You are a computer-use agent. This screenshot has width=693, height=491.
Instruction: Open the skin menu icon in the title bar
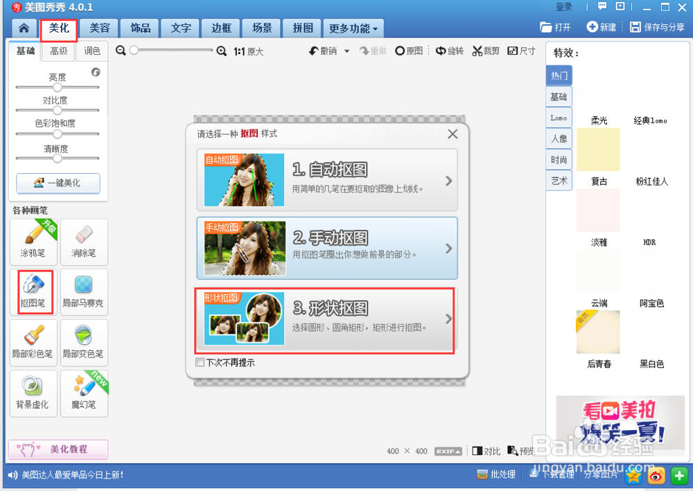click(620, 6)
